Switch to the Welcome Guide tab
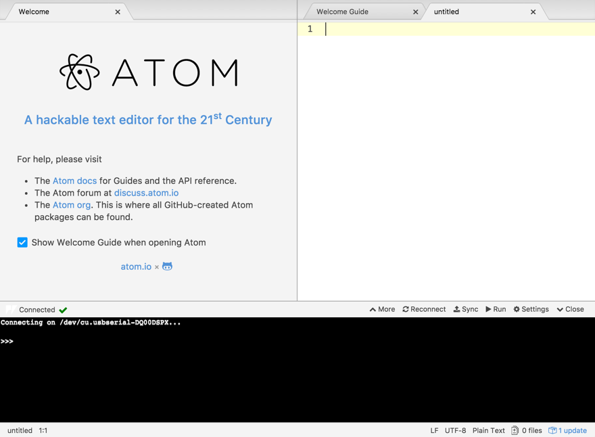Screen dimensions: 595x437 click(342, 11)
